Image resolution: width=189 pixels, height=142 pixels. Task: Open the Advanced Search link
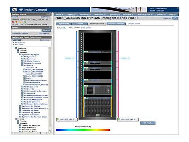pos(20,33)
